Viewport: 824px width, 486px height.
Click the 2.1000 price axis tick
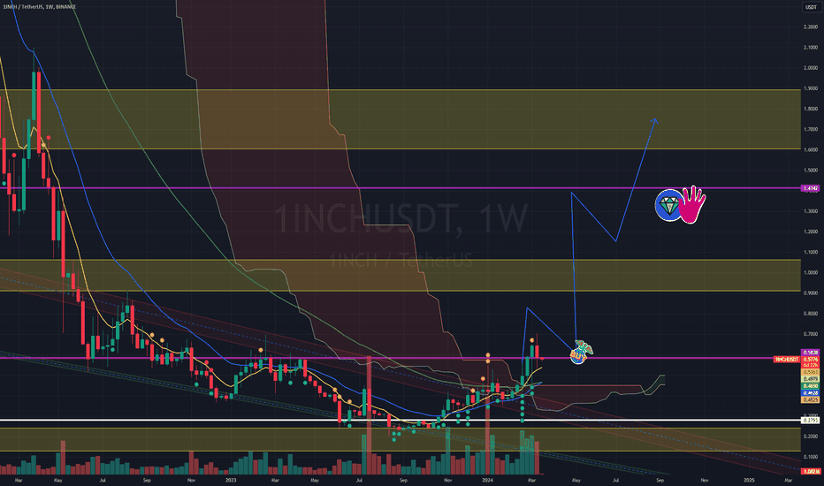811,48
